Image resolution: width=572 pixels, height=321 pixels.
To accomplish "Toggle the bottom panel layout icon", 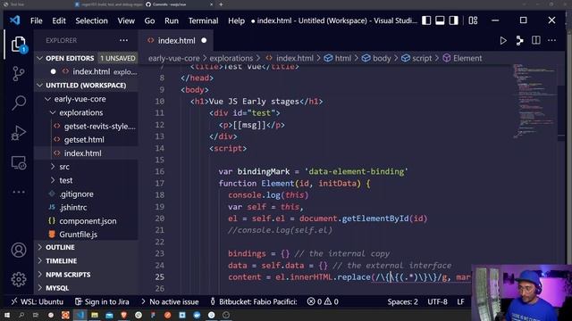I will click(440, 21).
